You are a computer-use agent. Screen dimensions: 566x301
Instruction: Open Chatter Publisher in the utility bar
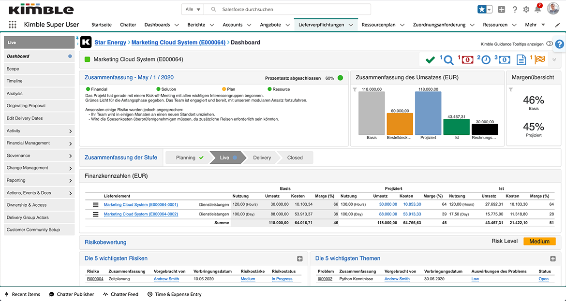tap(72, 294)
